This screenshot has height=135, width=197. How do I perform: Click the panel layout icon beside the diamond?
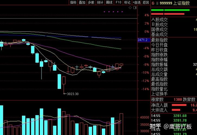click(x=134, y=8)
